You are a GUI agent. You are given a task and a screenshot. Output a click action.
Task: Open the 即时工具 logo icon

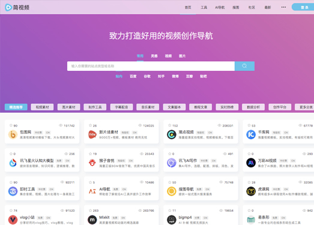[13, 191]
